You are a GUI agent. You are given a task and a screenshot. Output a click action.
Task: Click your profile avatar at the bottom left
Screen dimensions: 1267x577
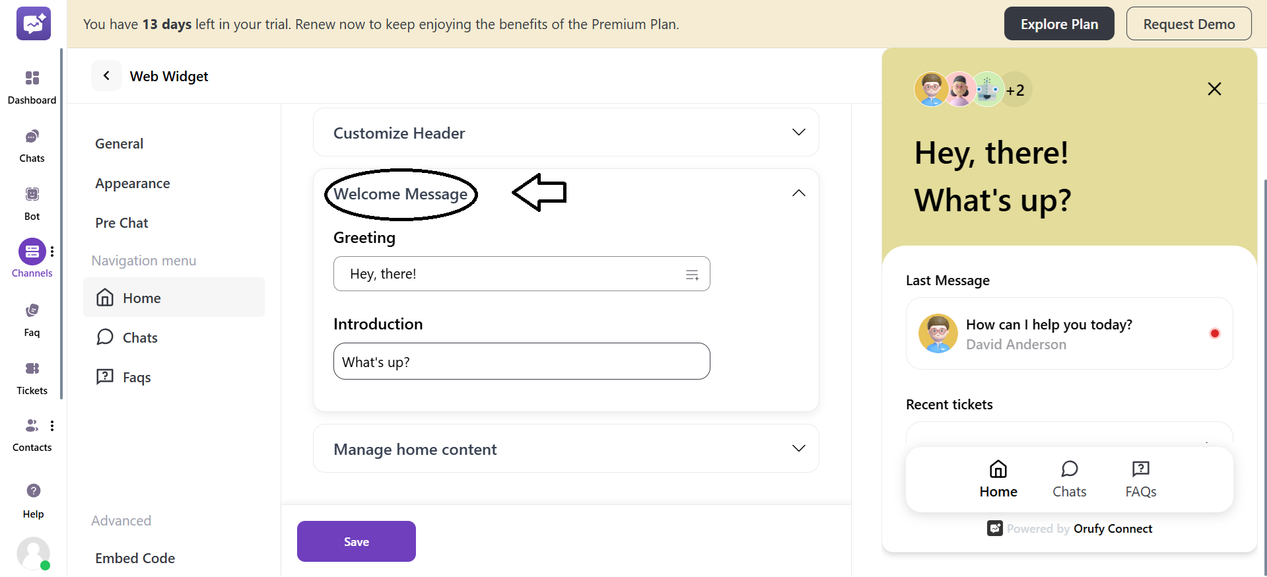pyautogui.click(x=33, y=553)
